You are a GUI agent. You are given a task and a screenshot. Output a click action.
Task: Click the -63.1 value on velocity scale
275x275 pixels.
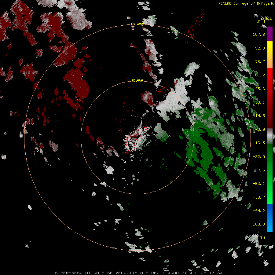coord(259,184)
